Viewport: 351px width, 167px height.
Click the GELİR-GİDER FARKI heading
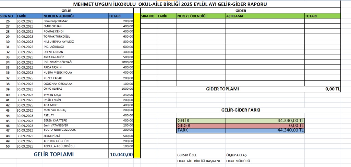coord(240,110)
